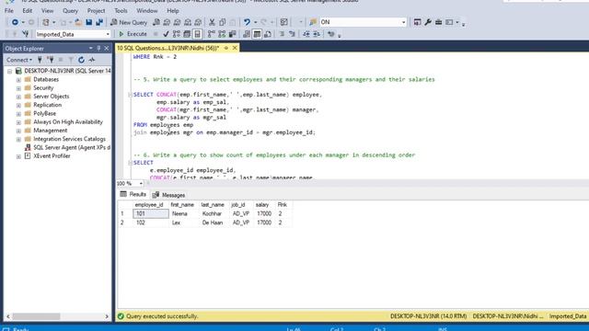Click Activity Monitor icon in Object Explorer

pos(92,60)
